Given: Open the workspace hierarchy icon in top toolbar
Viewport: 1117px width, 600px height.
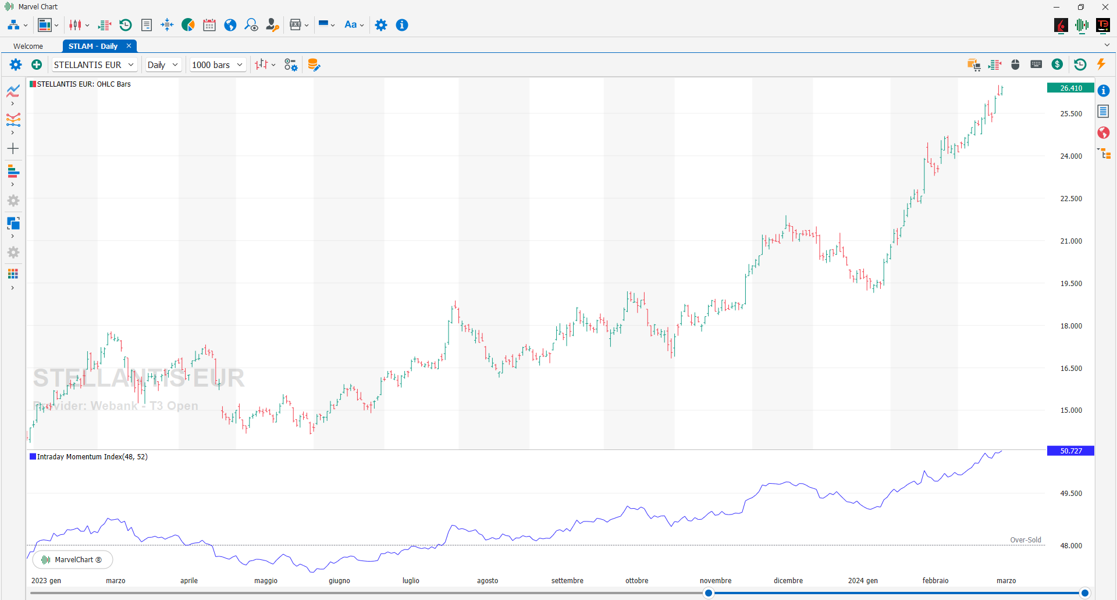Looking at the screenshot, I should pos(13,25).
